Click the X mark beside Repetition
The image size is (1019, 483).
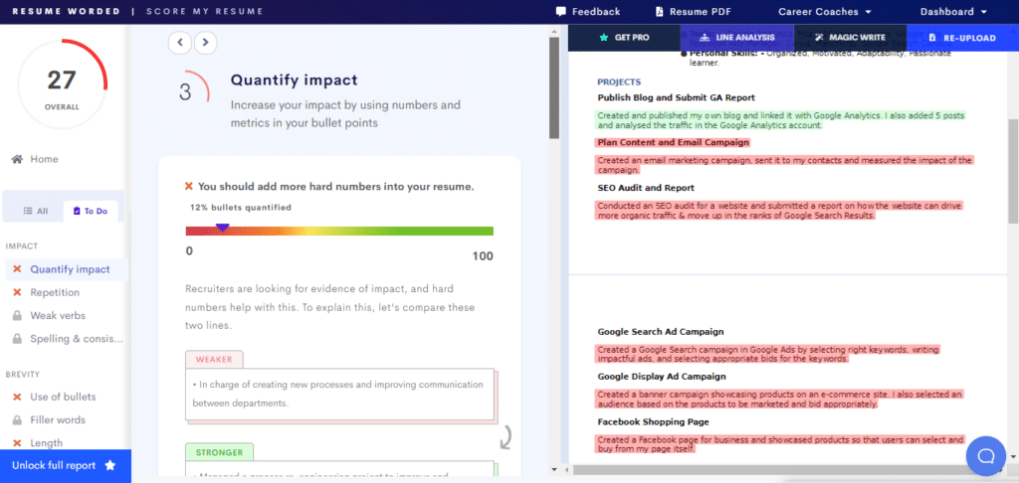17,293
